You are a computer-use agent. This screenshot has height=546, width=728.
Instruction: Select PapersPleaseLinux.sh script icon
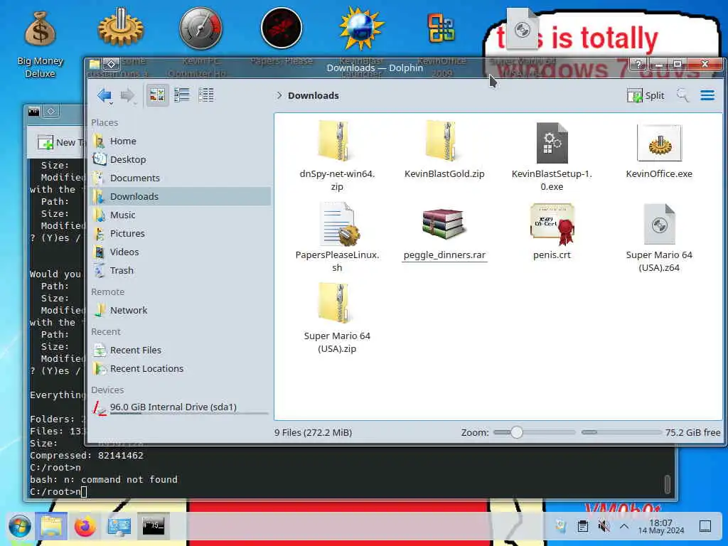(339, 224)
